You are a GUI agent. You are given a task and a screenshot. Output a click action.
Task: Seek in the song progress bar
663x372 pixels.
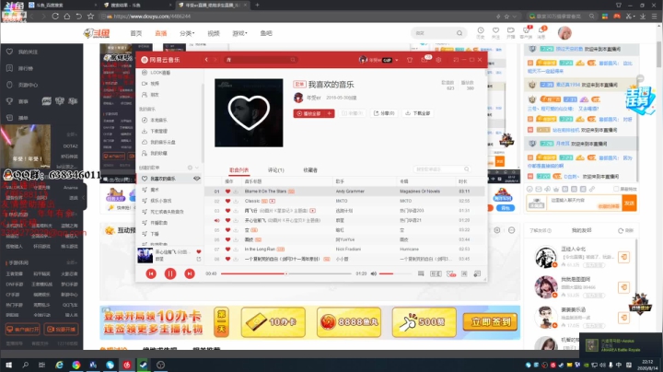pos(285,273)
